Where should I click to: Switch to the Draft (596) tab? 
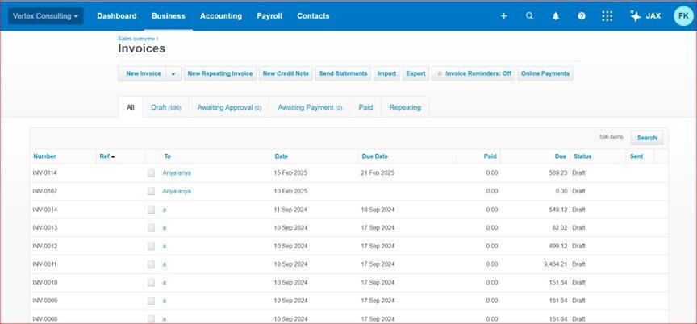166,107
